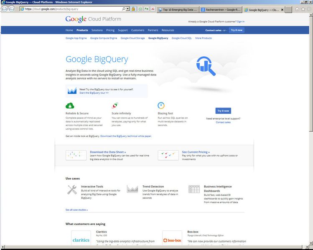Click Try it now button above enterprise support
The image size is (313, 250).
[x=223, y=111]
